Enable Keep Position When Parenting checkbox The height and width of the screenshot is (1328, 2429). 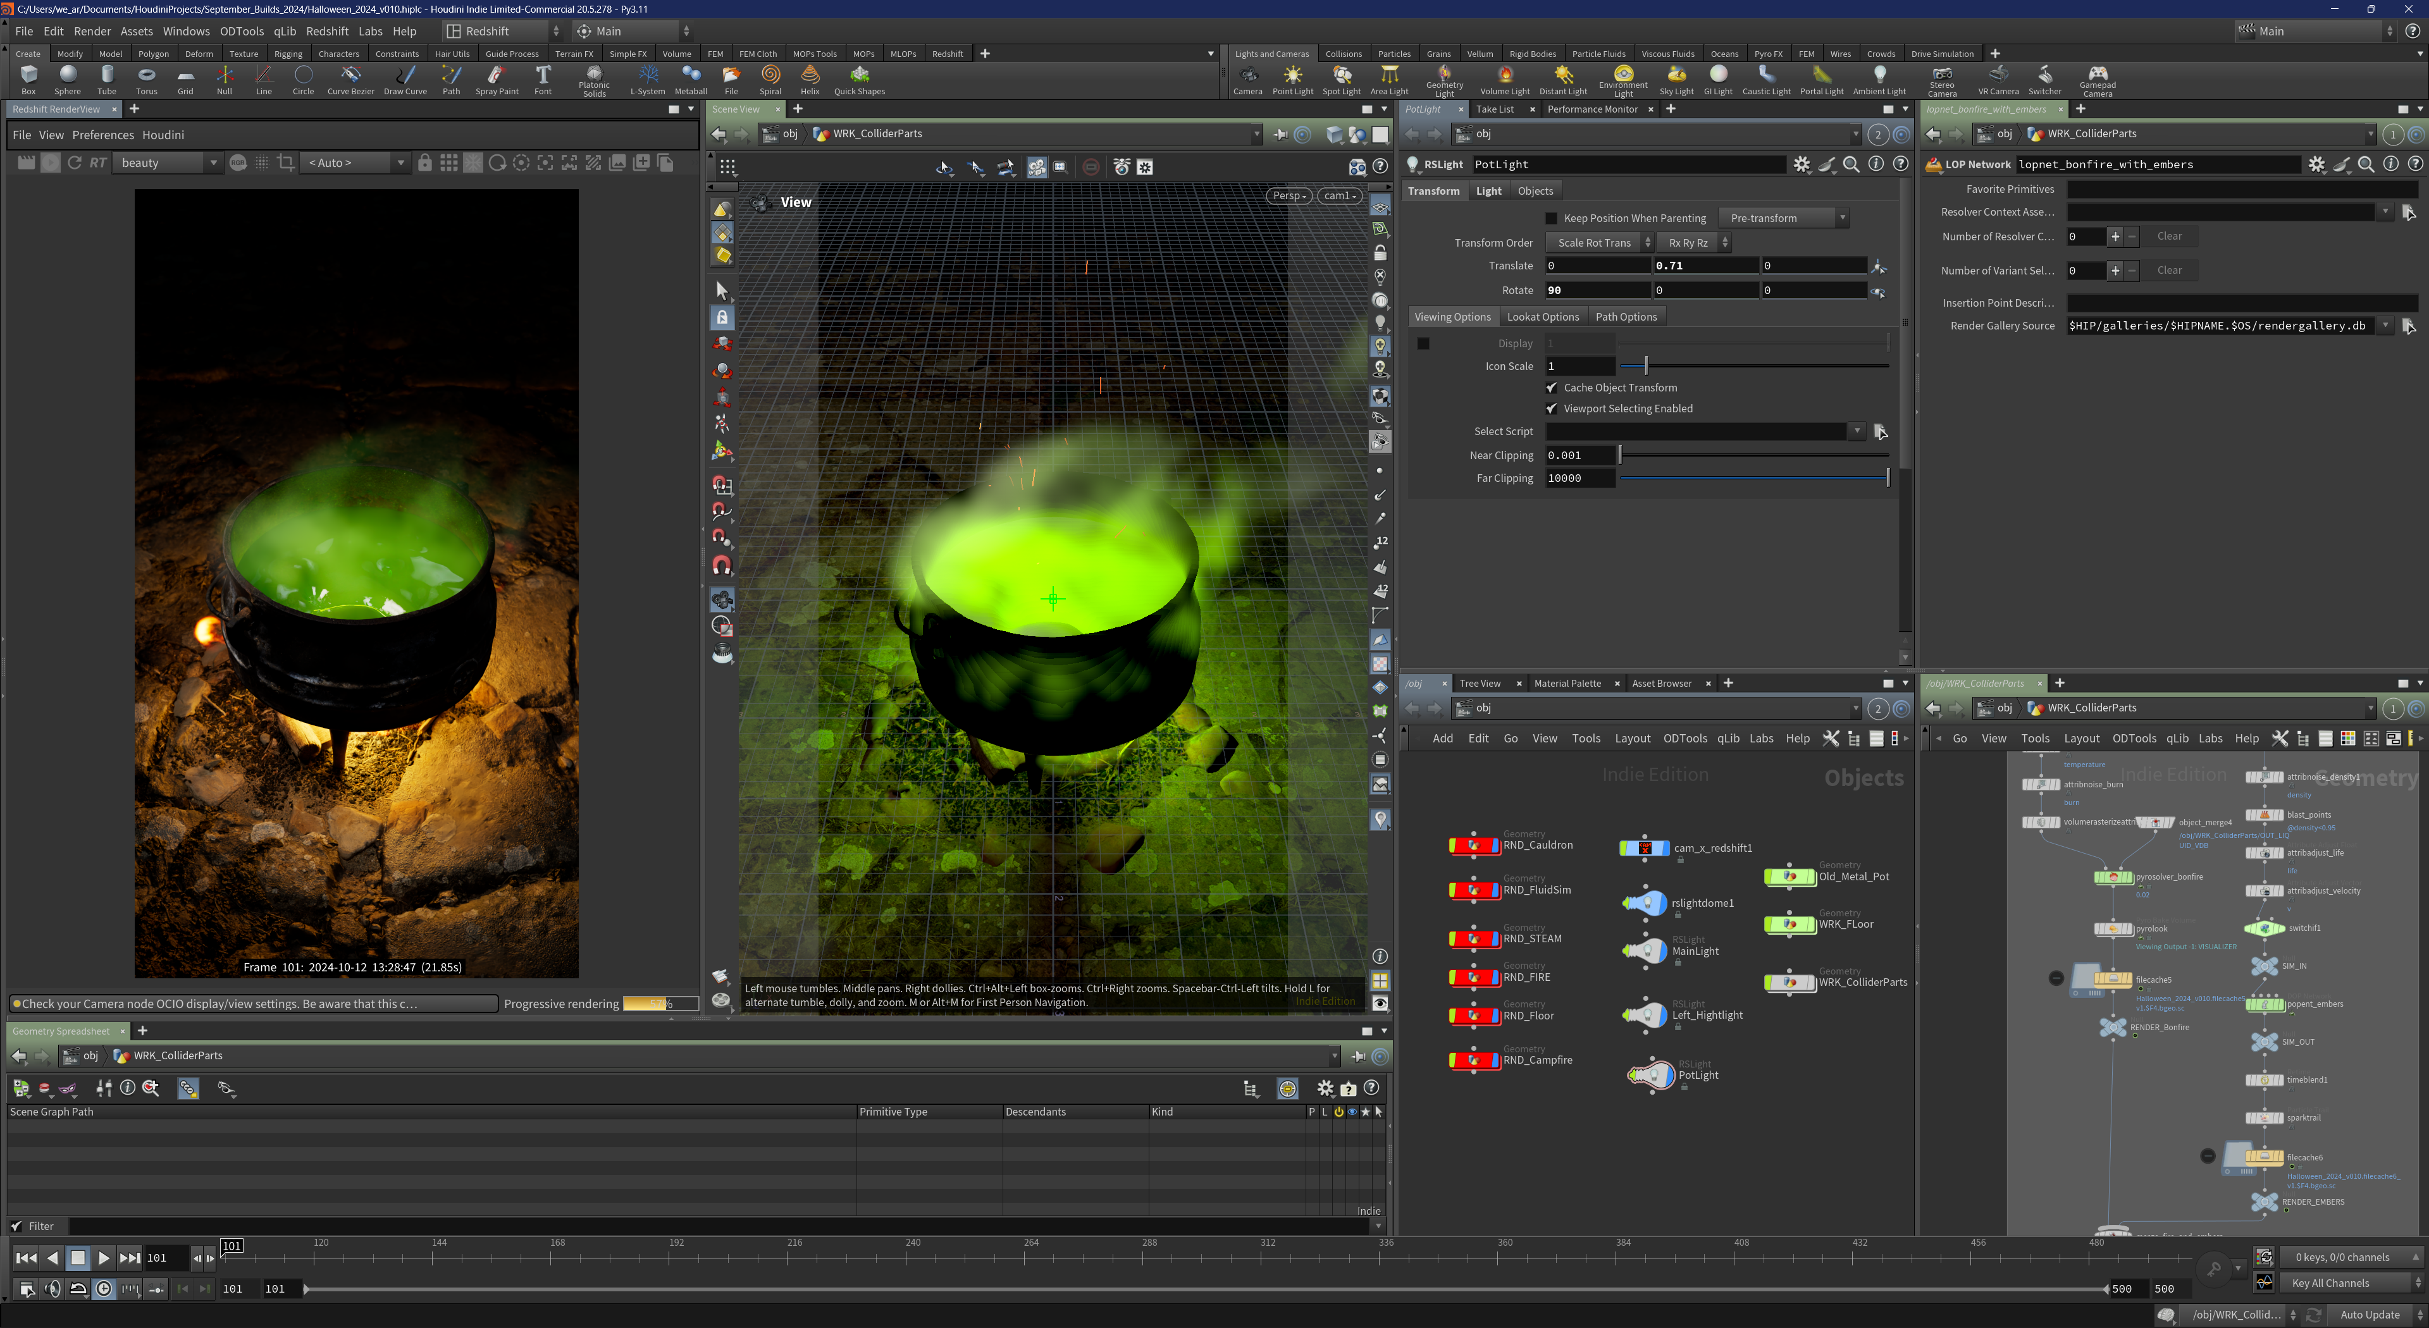[x=1551, y=218]
